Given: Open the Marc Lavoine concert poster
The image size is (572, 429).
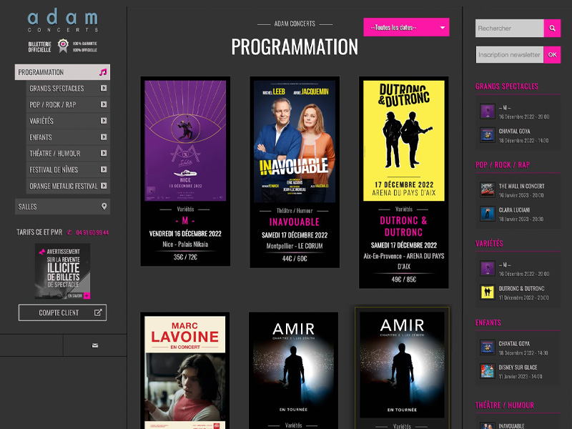Looking at the screenshot, I should pyautogui.click(x=185, y=372).
